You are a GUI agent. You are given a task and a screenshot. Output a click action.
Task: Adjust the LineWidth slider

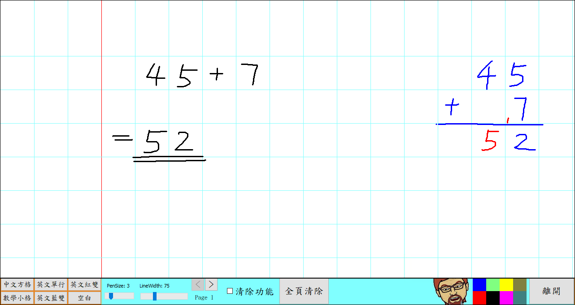coord(154,296)
